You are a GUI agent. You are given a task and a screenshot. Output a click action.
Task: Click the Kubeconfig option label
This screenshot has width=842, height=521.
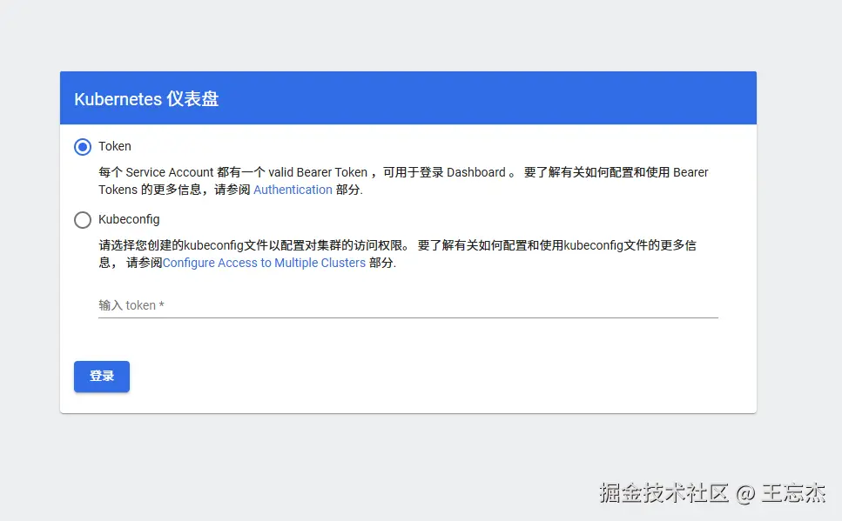(x=129, y=219)
